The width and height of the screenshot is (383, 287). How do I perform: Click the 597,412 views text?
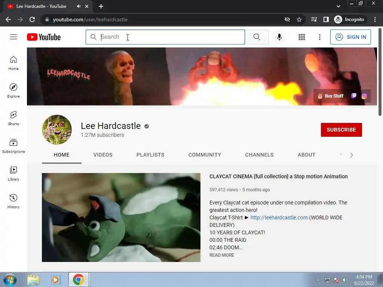pos(224,189)
